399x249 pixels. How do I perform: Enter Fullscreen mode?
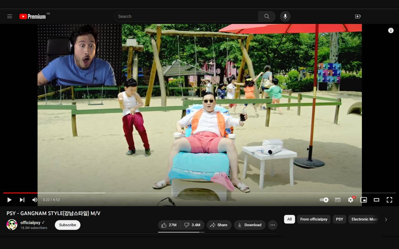tap(389, 200)
